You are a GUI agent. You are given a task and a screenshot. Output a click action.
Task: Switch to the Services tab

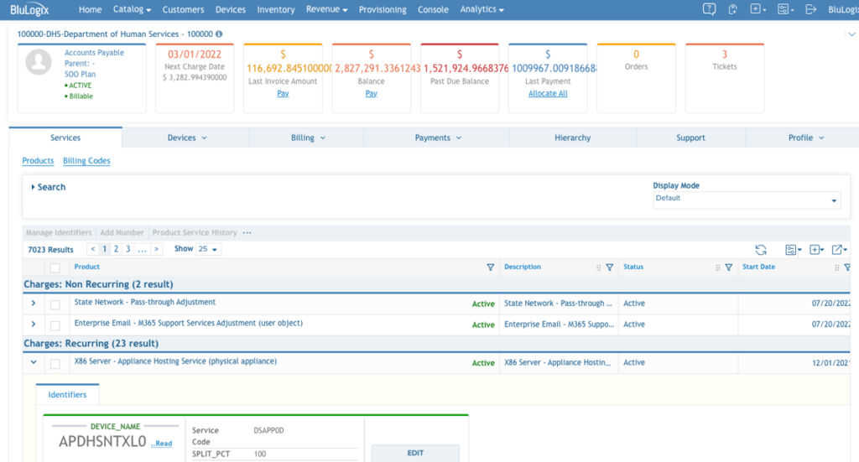pyautogui.click(x=65, y=138)
